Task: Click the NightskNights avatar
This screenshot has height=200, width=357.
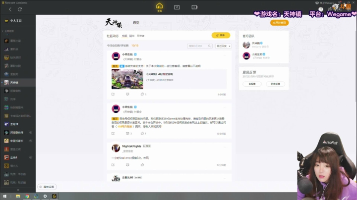Action: (x=116, y=148)
